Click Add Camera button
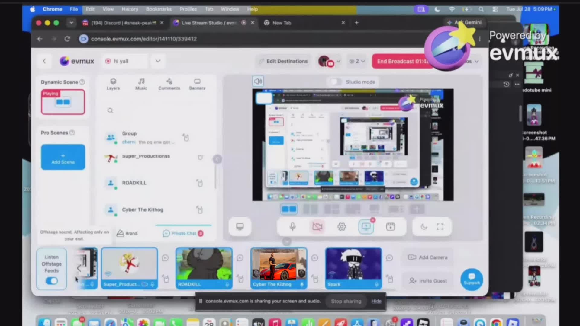Viewport: 580px width, 326px height. 428,257
